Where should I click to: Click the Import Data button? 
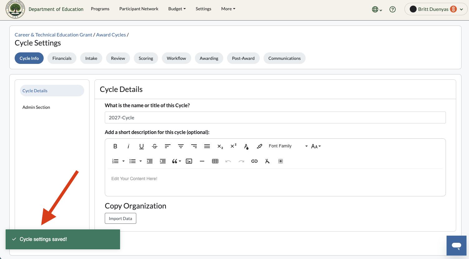tap(120, 218)
